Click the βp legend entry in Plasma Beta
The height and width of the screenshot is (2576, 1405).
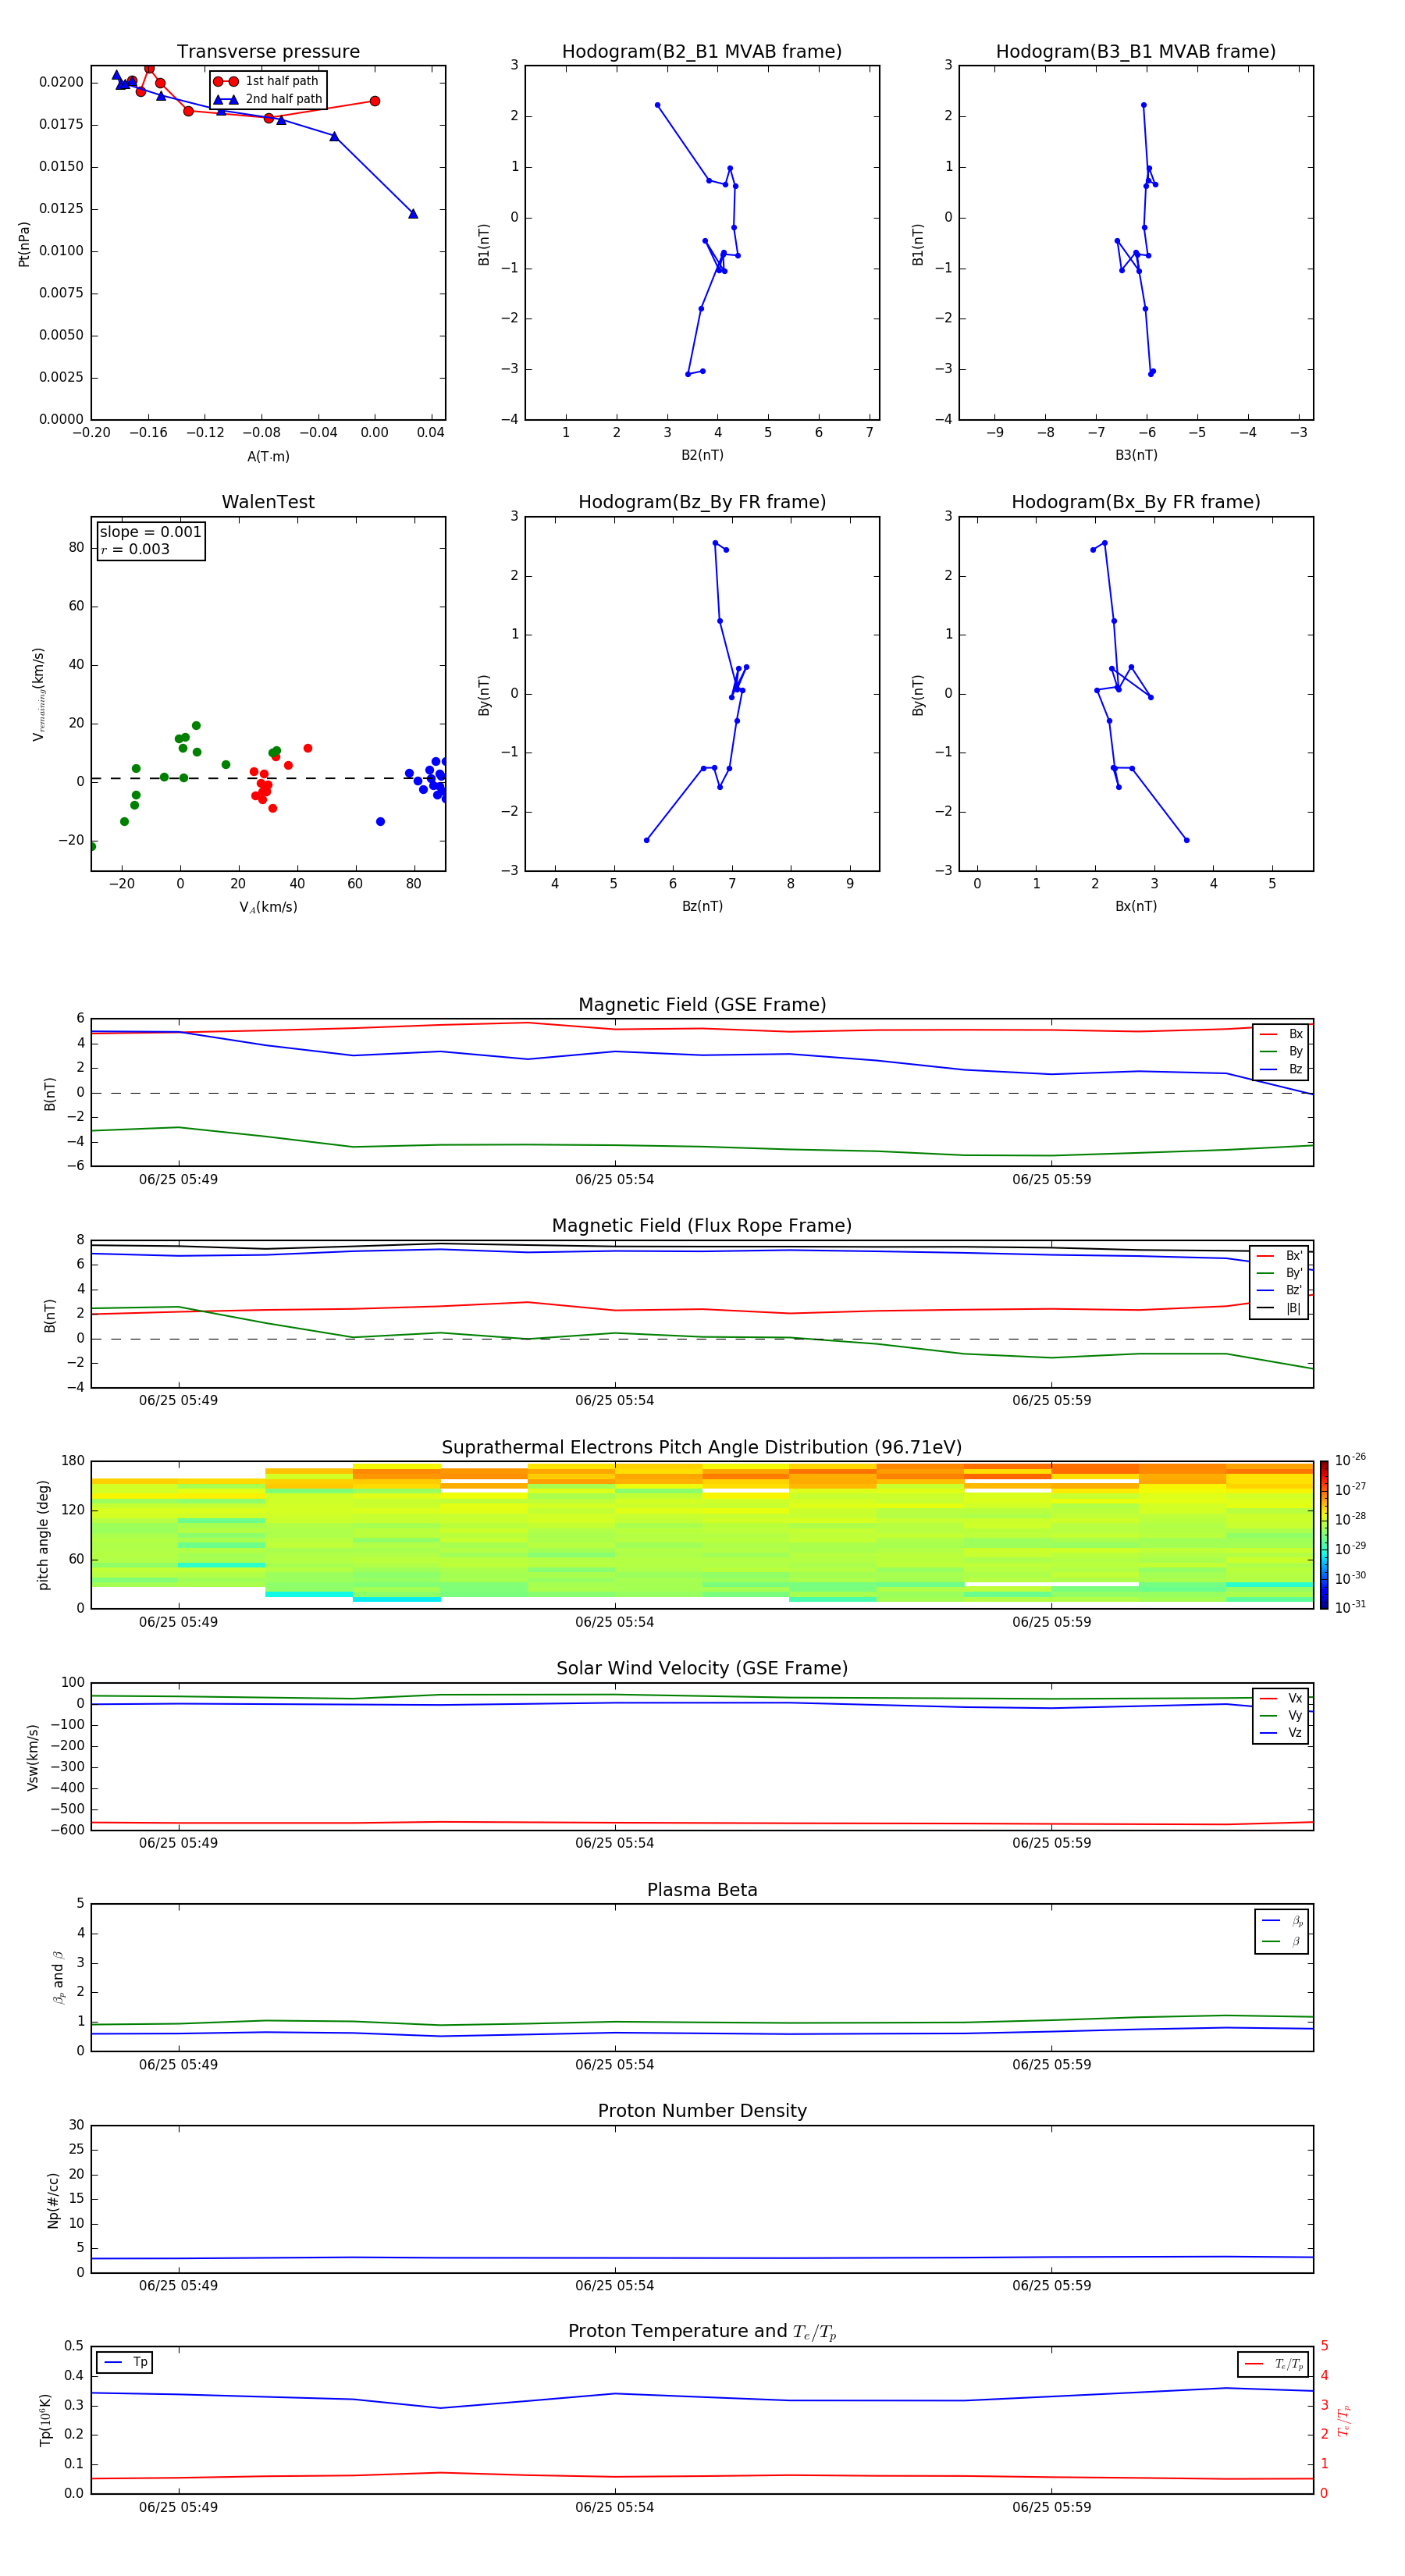[1282, 1921]
